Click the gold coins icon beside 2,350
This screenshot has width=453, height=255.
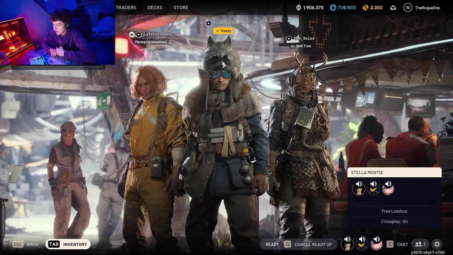[366, 7]
